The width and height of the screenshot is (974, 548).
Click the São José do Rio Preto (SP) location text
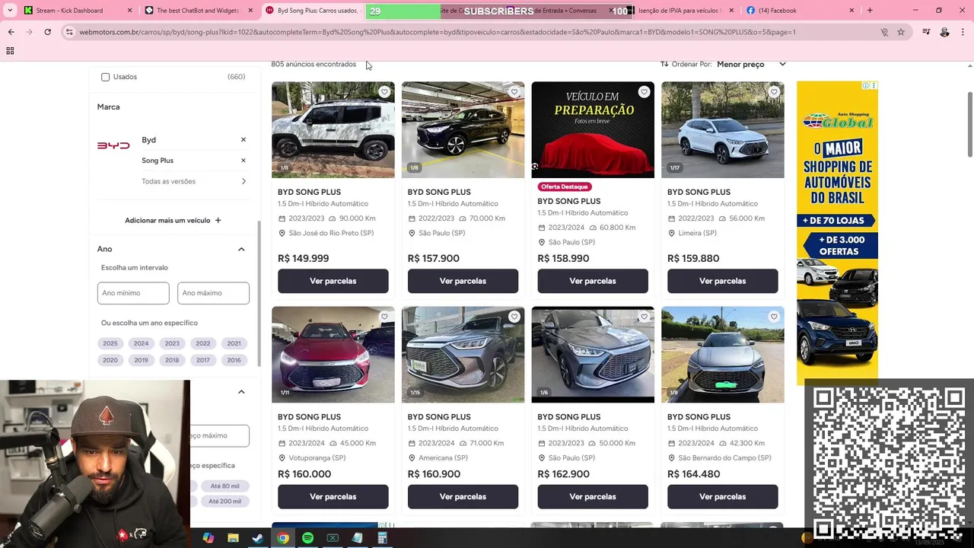(x=332, y=233)
